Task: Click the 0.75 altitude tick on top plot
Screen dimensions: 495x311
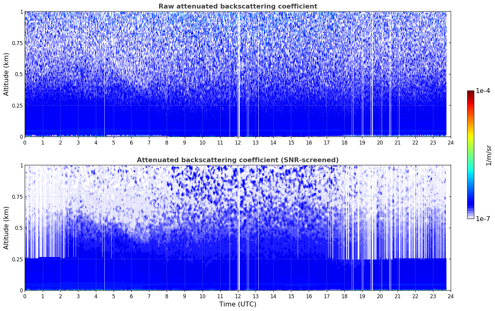Action: click(17, 43)
